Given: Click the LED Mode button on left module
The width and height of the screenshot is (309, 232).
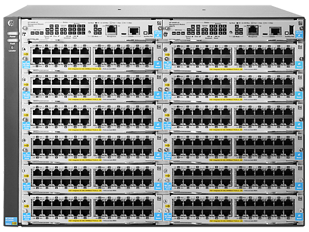Looking at the screenshot, I should click(x=90, y=32).
